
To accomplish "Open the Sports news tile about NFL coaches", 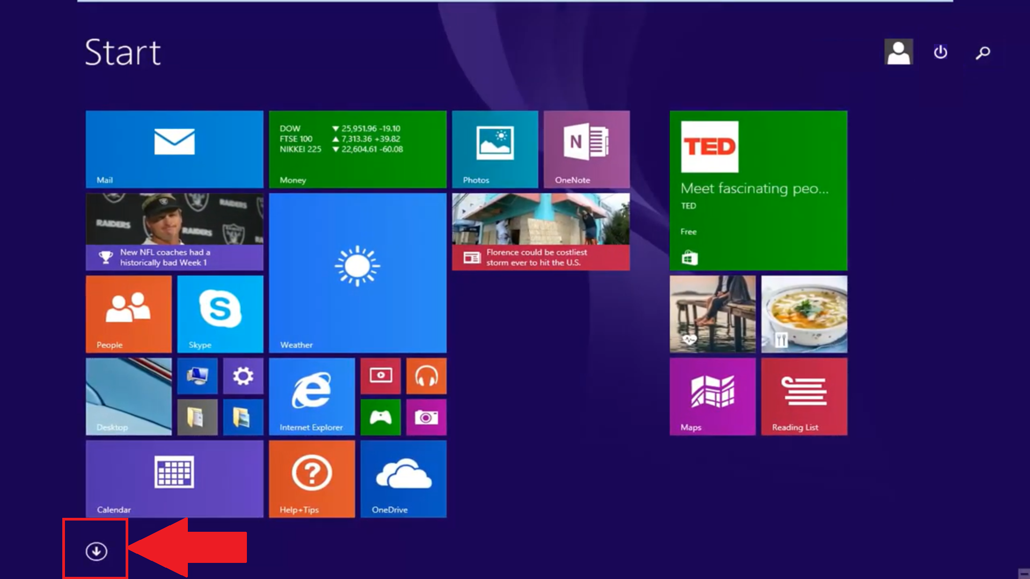I will 174,232.
